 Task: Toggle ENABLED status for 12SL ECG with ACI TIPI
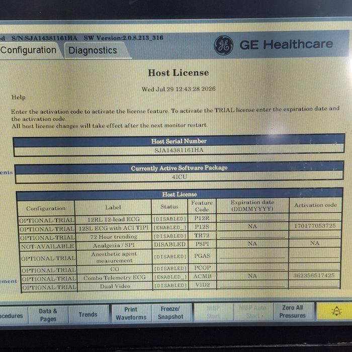pyautogui.click(x=170, y=228)
